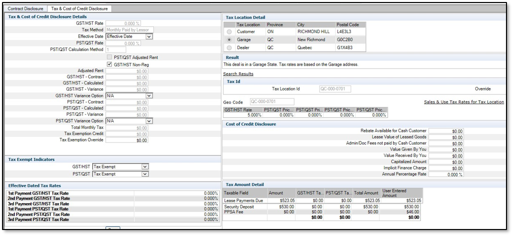Click the Geo Code input field
The image size is (513, 236).
point(272,102)
